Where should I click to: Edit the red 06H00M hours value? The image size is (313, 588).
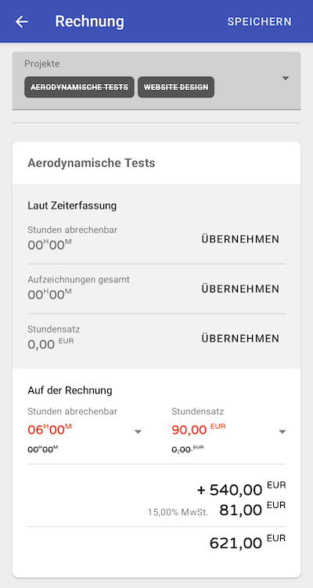(x=50, y=430)
